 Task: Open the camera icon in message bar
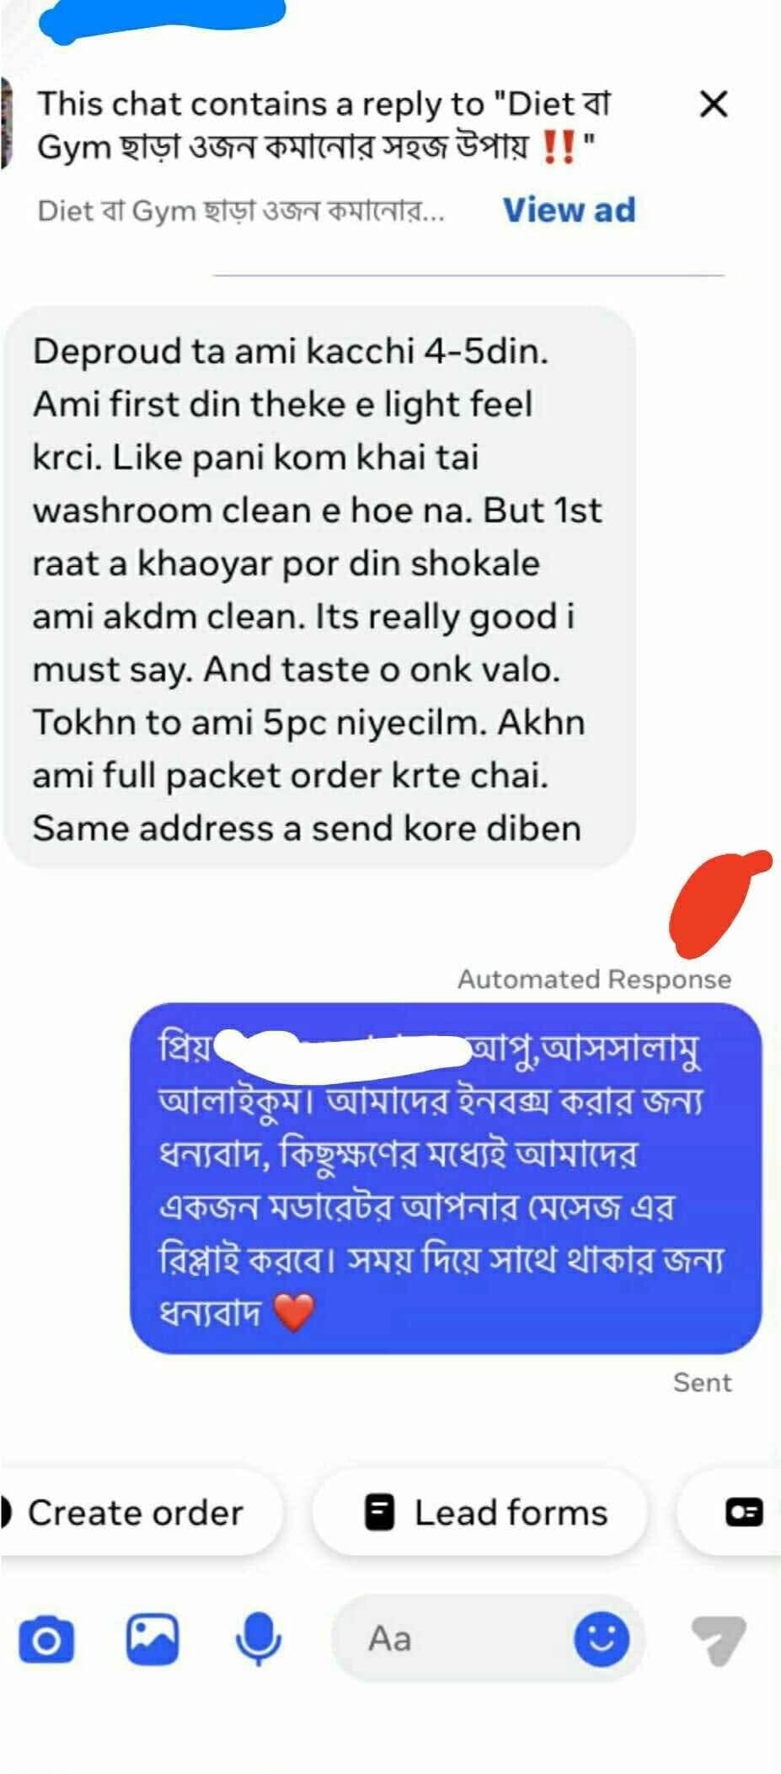tap(45, 1639)
